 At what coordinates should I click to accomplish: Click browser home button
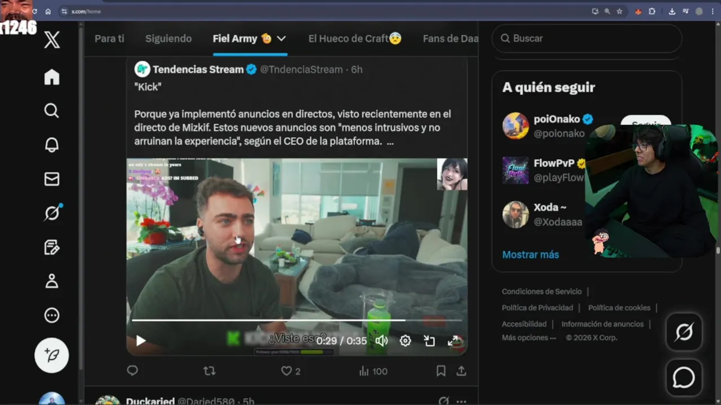(x=48, y=11)
